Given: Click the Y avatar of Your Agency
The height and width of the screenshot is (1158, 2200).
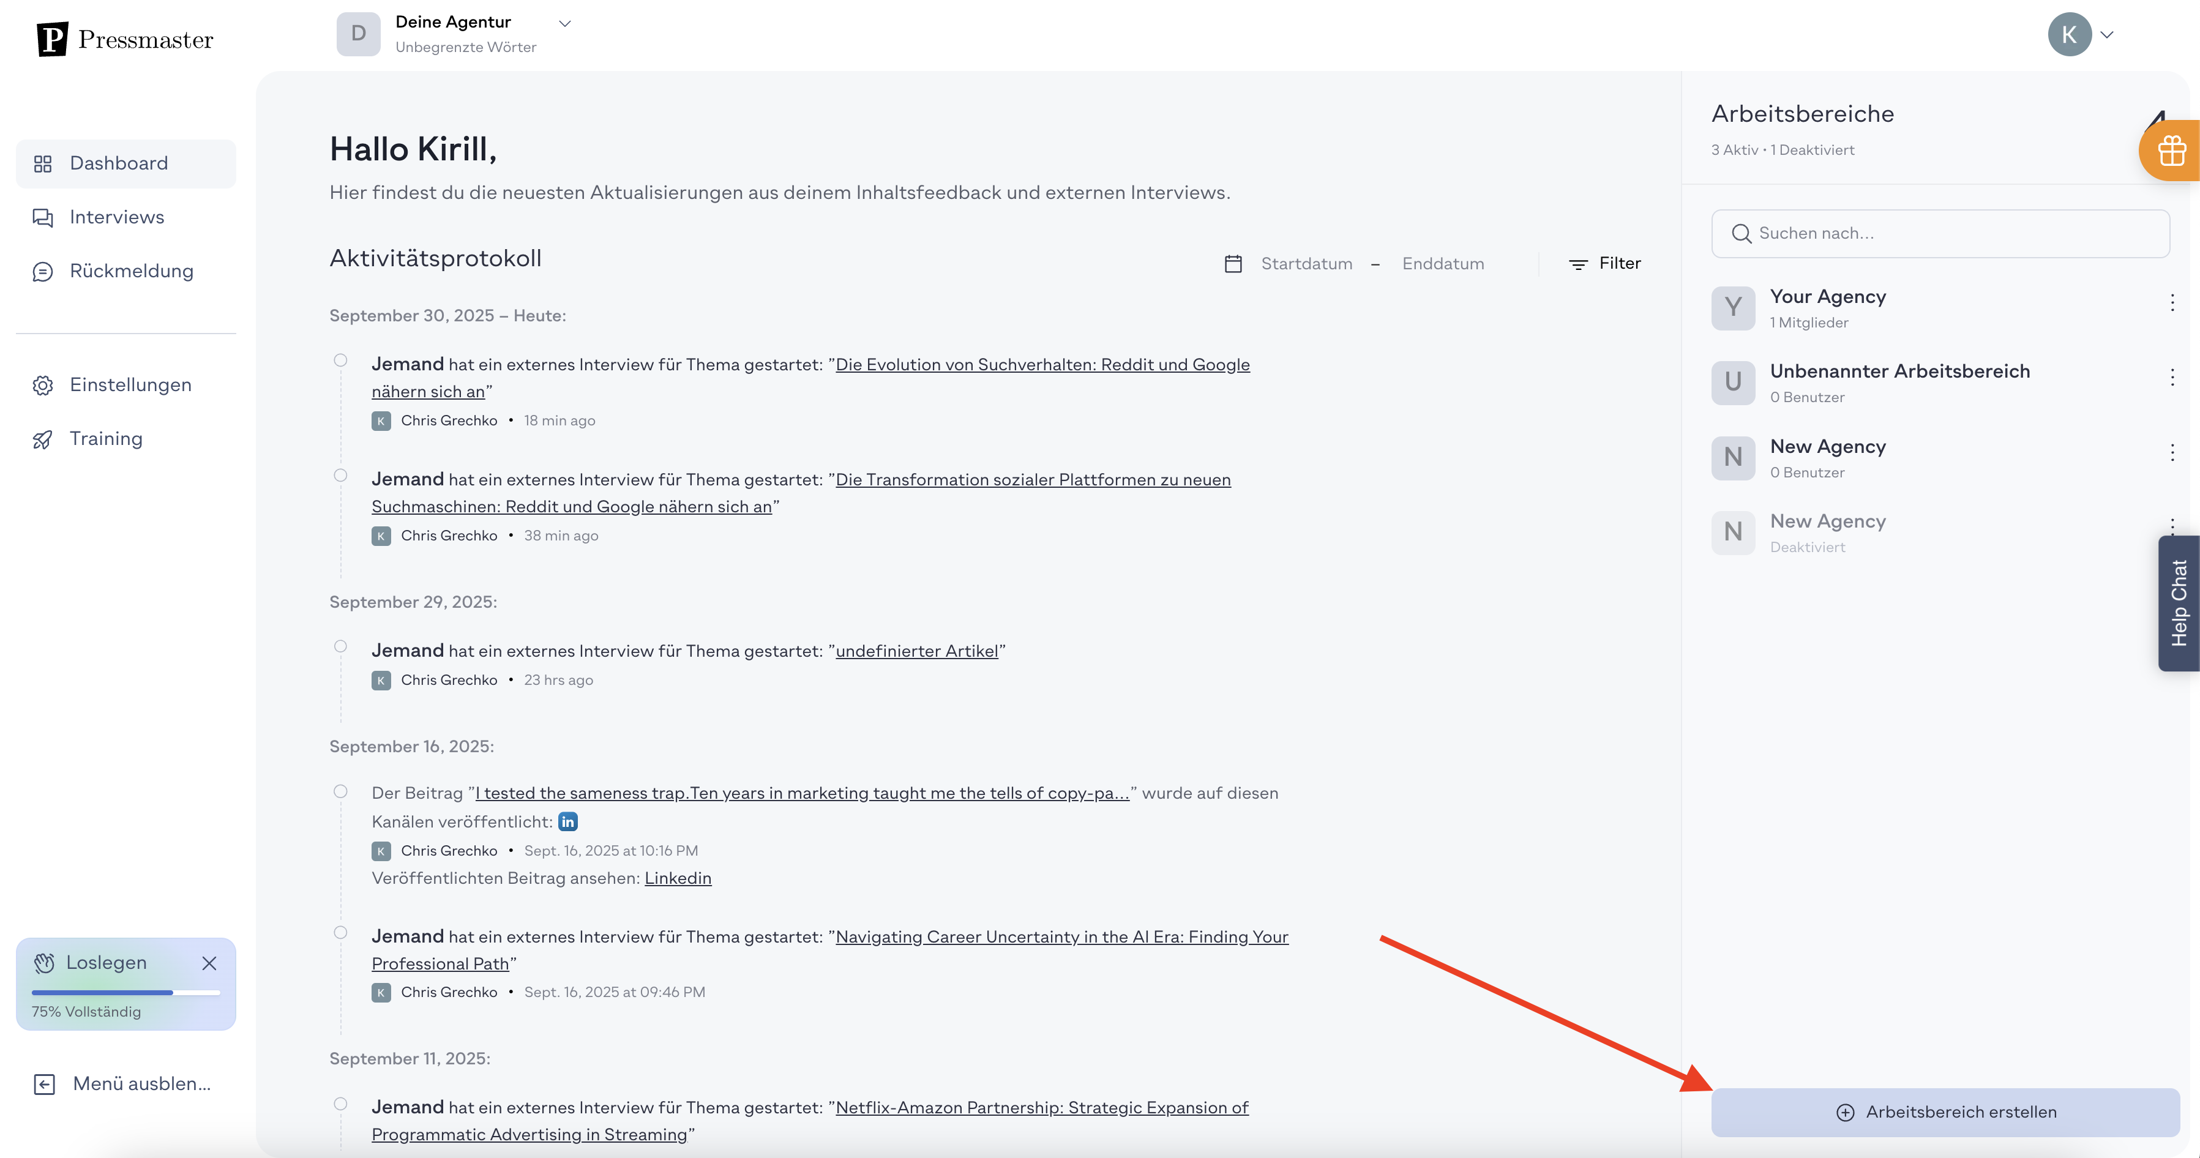Looking at the screenshot, I should coord(1733,308).
